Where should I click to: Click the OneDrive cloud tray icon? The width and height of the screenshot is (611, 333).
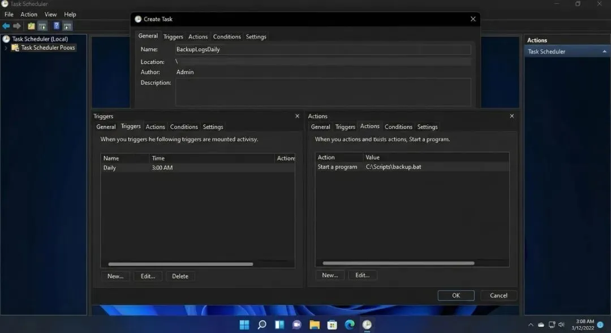[541, 325]
